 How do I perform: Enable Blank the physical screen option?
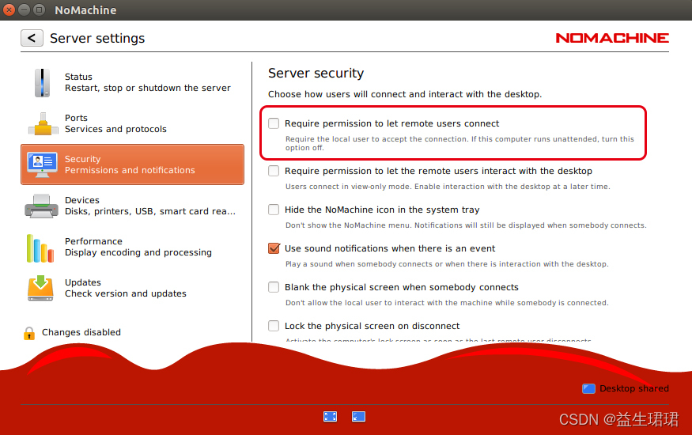[x=274, y=287]
